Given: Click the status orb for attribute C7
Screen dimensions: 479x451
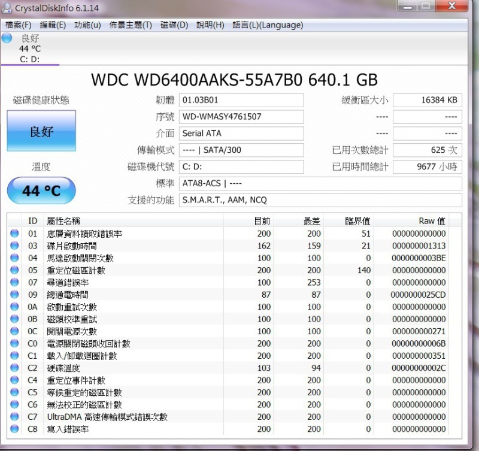Looking at the screenshot, I should point(14,417).
